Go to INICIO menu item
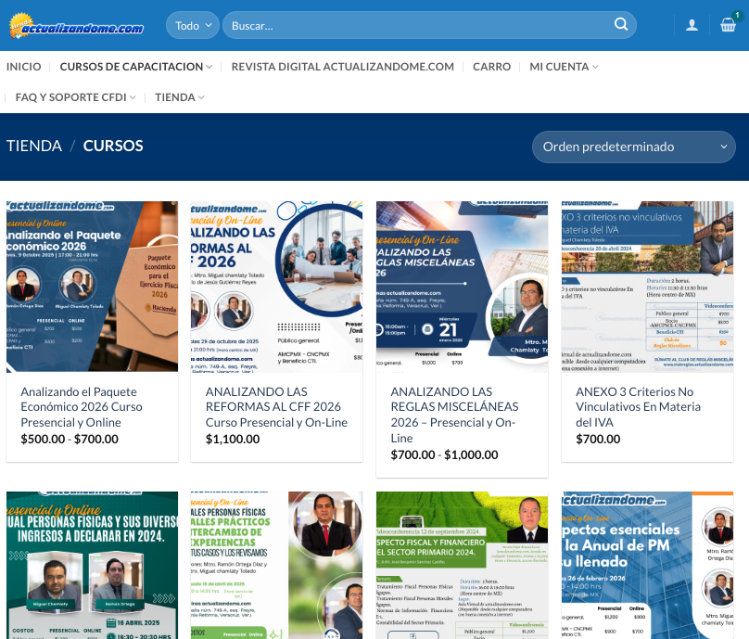 23,67
